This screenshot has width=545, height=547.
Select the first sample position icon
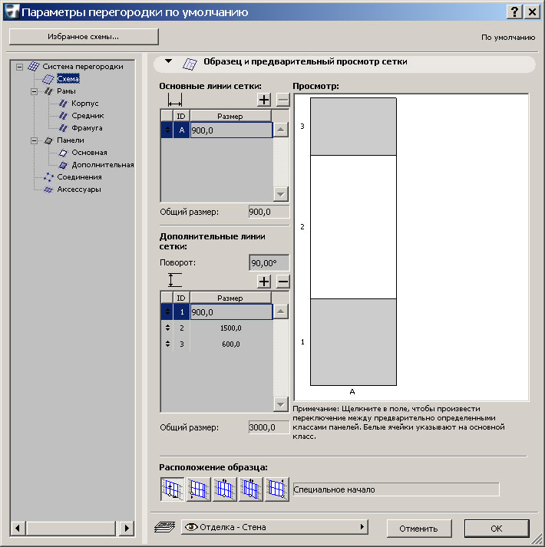[173, 489]
